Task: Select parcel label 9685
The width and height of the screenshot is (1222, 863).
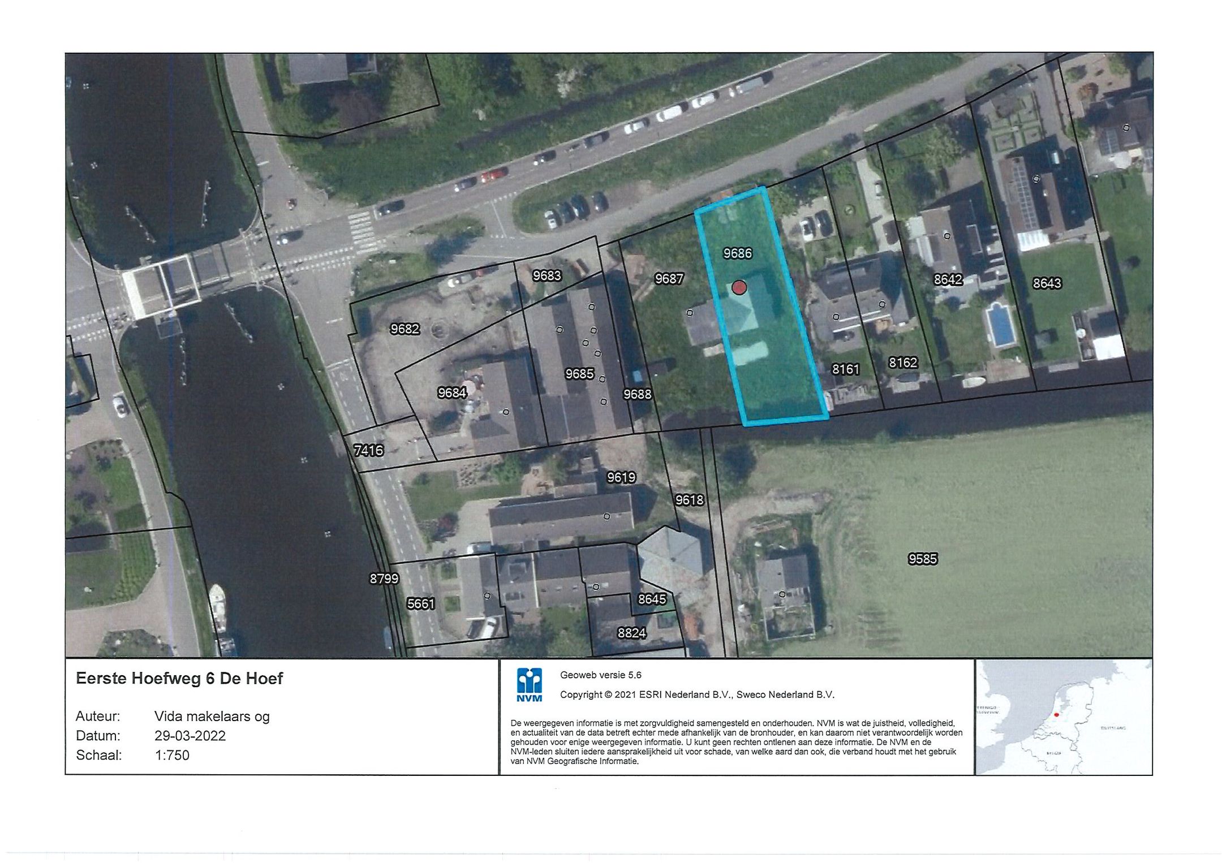Action: [x=579, y=374]
